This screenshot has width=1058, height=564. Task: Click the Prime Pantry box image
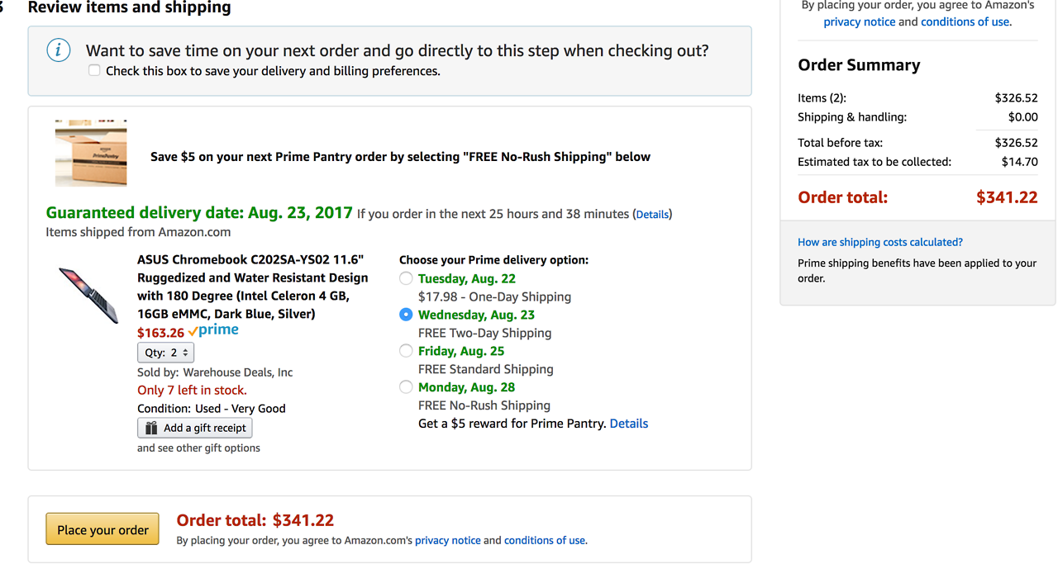point(91,153)
